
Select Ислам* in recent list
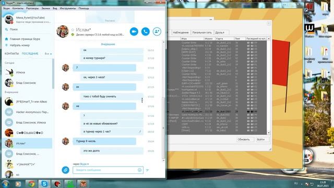click(x=27, y=143)
